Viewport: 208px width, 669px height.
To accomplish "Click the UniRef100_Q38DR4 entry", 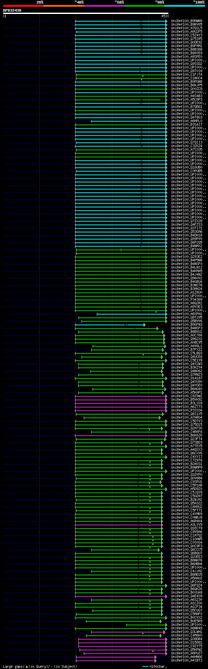I will [187, 639].
